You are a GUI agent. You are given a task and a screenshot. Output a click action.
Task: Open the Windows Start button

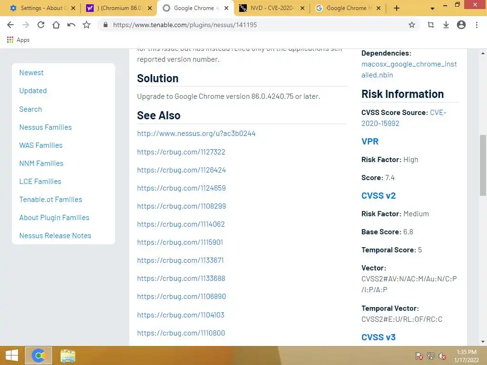point(12,355)
